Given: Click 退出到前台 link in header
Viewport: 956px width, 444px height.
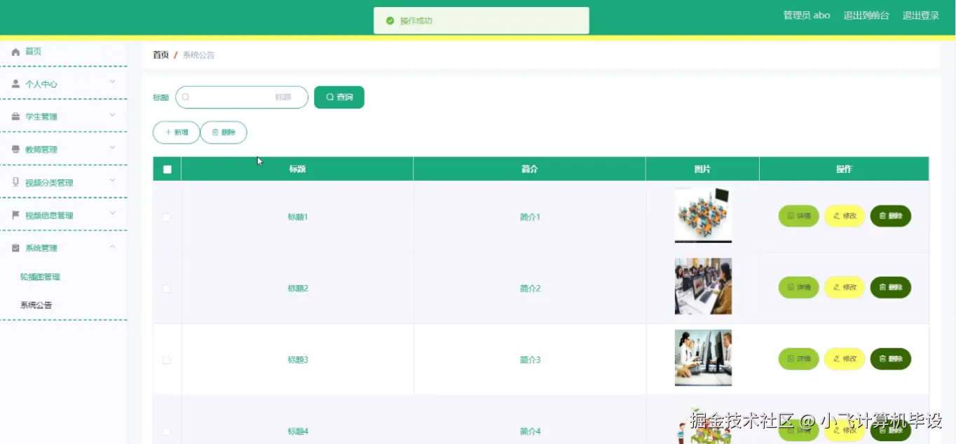Looking at the screenshot, I should (x=866, y=15).
